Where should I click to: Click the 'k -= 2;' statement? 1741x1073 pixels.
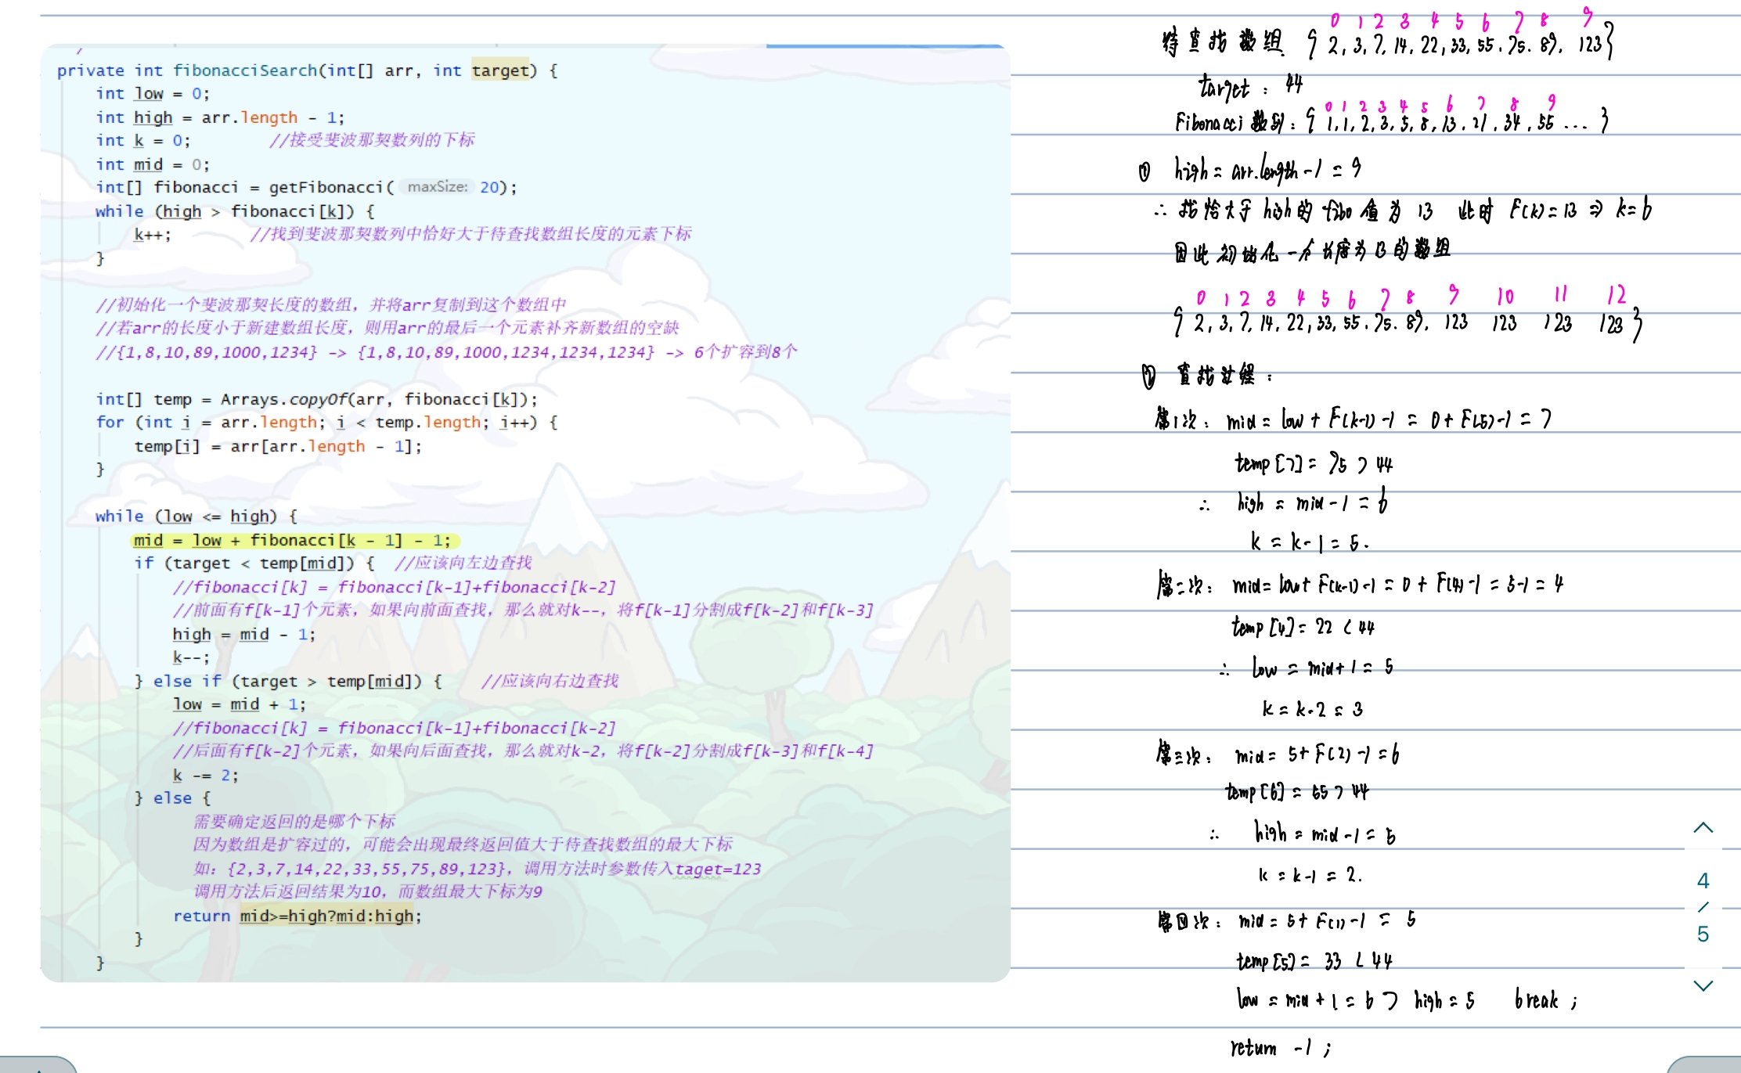click(x=205, y=775)
